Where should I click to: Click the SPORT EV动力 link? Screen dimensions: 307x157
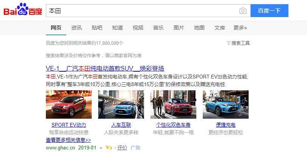pos(69,125)
